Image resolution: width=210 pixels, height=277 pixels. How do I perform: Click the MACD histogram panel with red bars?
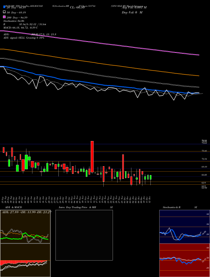pos(25,260)
